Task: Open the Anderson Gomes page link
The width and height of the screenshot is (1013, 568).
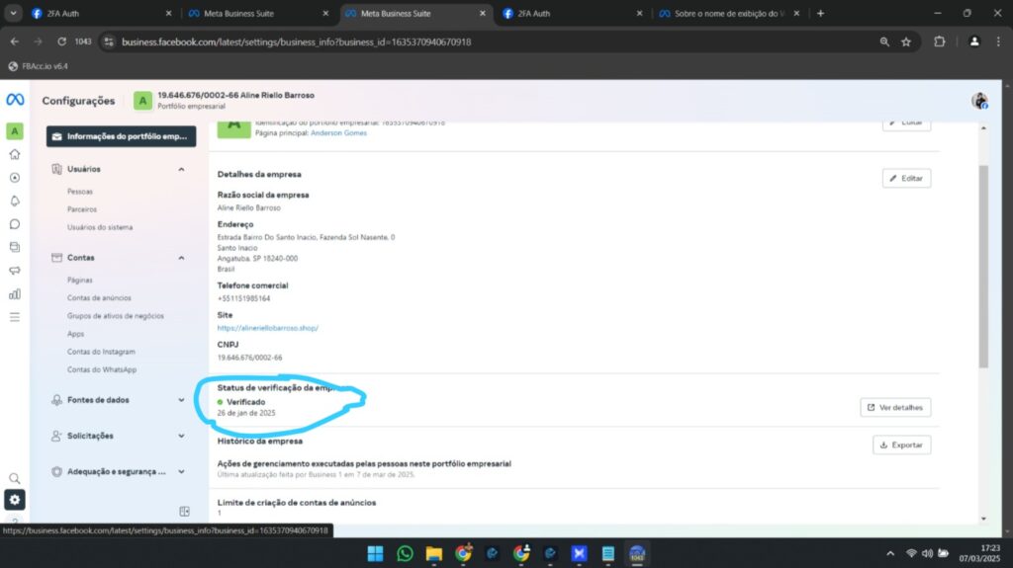Action: point(338,133)
